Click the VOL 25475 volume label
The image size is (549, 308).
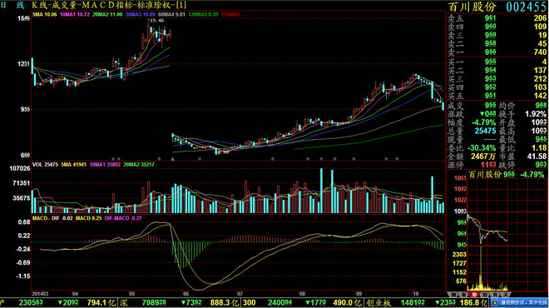45,164
